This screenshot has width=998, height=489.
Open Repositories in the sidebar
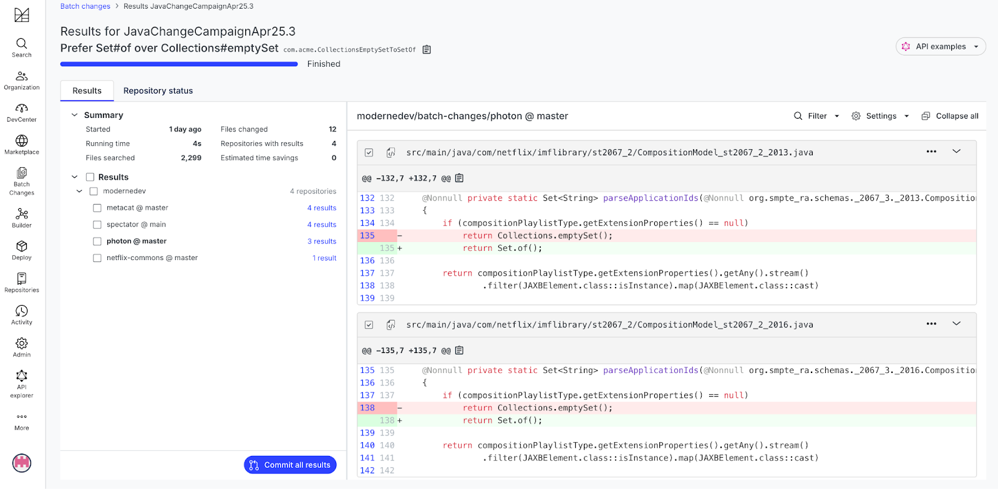(x=22, y=283)
